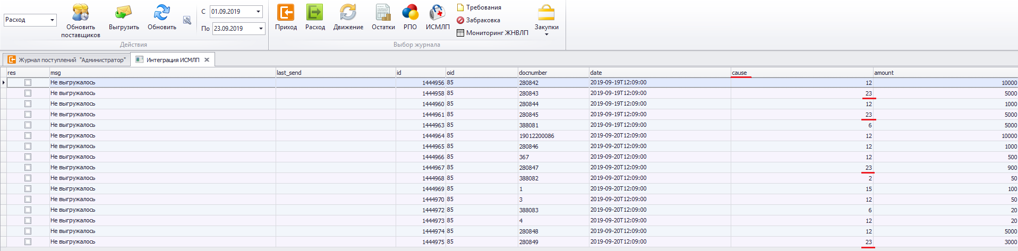Expand the Расход type dropdown

(52, 20)
